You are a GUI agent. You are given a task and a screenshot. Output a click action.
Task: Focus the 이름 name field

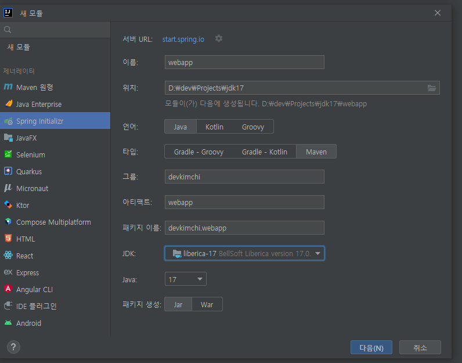pos(244,62)
